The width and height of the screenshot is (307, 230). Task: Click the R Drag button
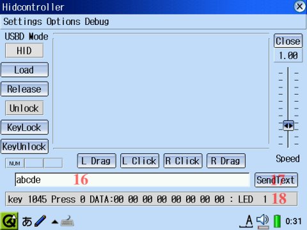click(226, 161)
